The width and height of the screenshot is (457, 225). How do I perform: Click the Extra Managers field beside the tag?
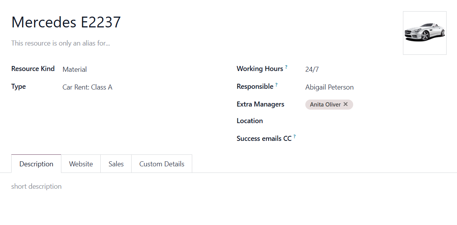point(400,105)
